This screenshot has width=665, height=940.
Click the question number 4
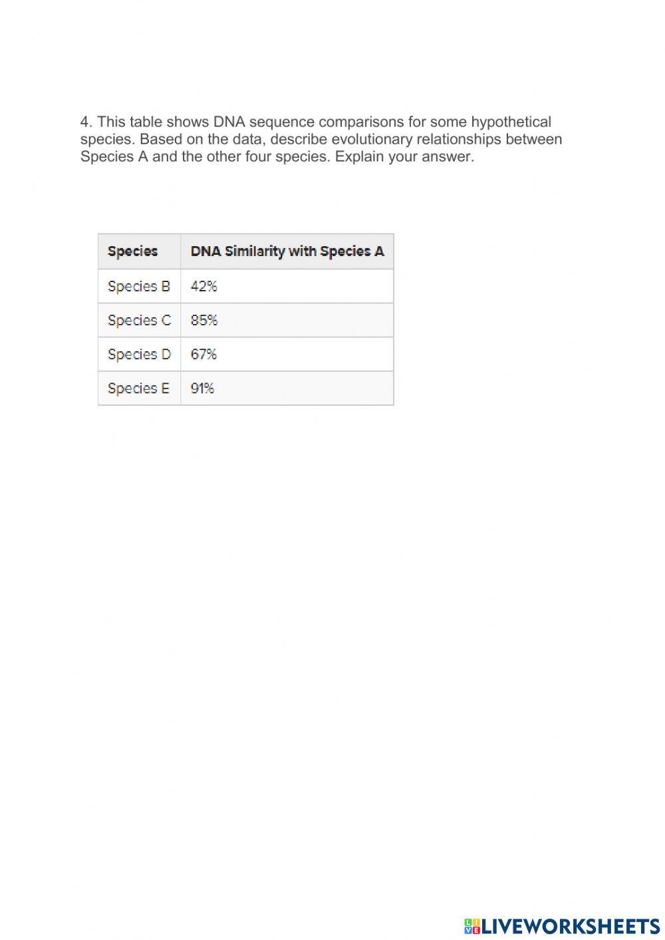85,122
